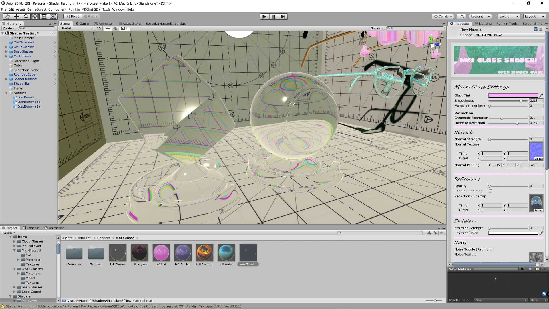Image resolution: width=549 pixels, height=309 pixels.
Task: Select the Hand tool in toolbar
Action: [x=7, y=17]
